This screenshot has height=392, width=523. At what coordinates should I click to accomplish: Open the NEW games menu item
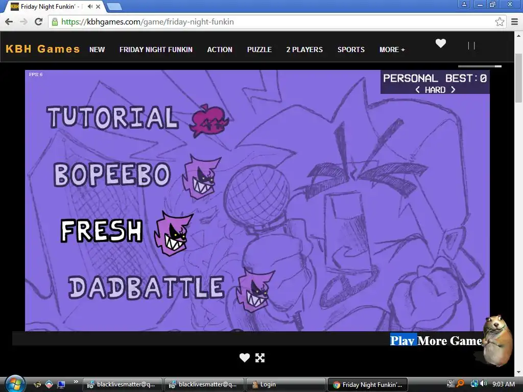(x=97, y=50)
